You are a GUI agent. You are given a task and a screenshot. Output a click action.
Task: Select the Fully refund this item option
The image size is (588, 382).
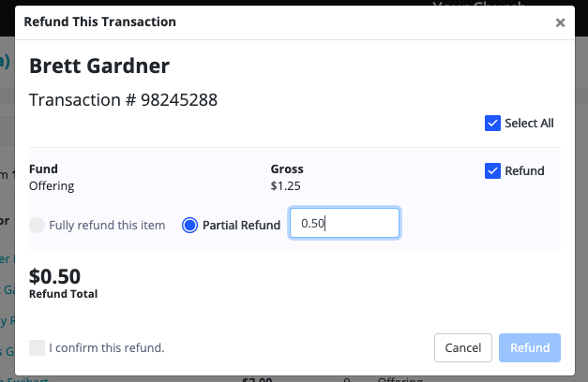pyautogui.click(x=37, y=225)
